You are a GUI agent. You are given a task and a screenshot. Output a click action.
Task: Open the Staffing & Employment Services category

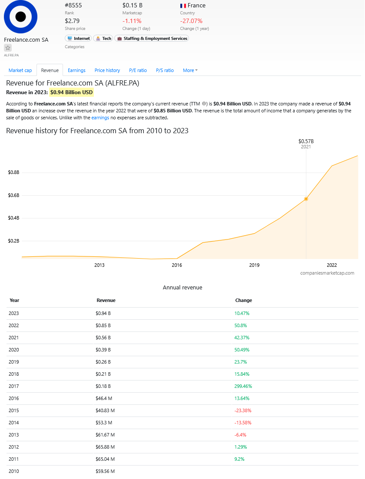coord(152,39)
